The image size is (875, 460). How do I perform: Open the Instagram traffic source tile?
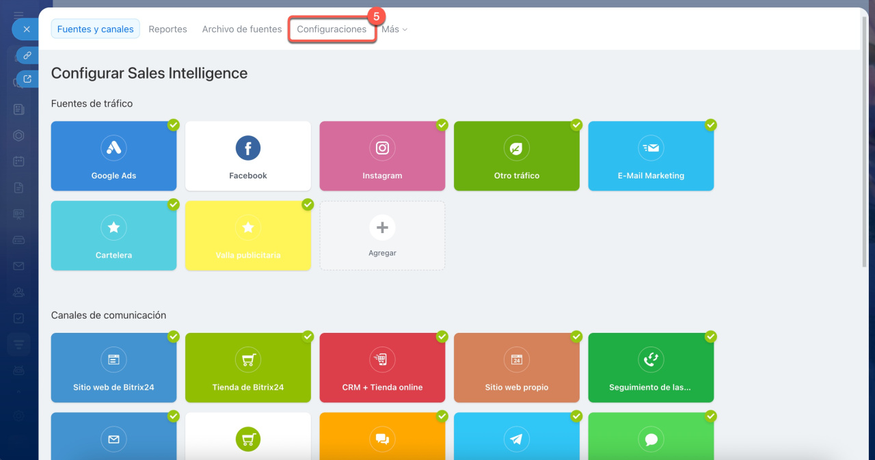click(382, 156)
